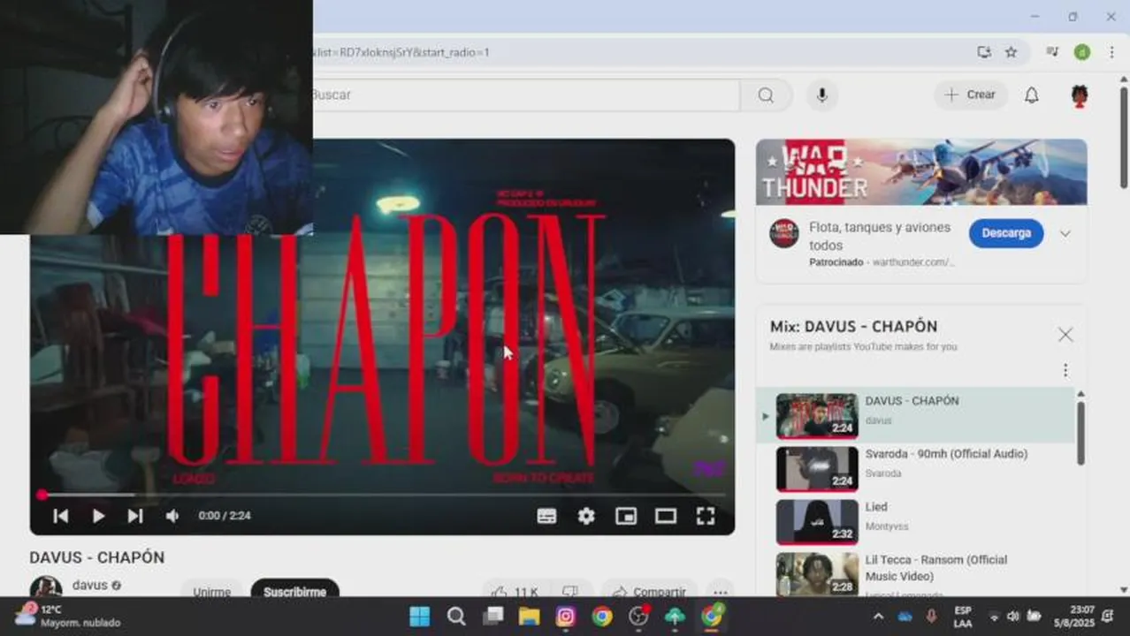The height and width of the screenshot is (636, 1130).
Task: Open Chrome media controls icon
Action: (1052, 52)
